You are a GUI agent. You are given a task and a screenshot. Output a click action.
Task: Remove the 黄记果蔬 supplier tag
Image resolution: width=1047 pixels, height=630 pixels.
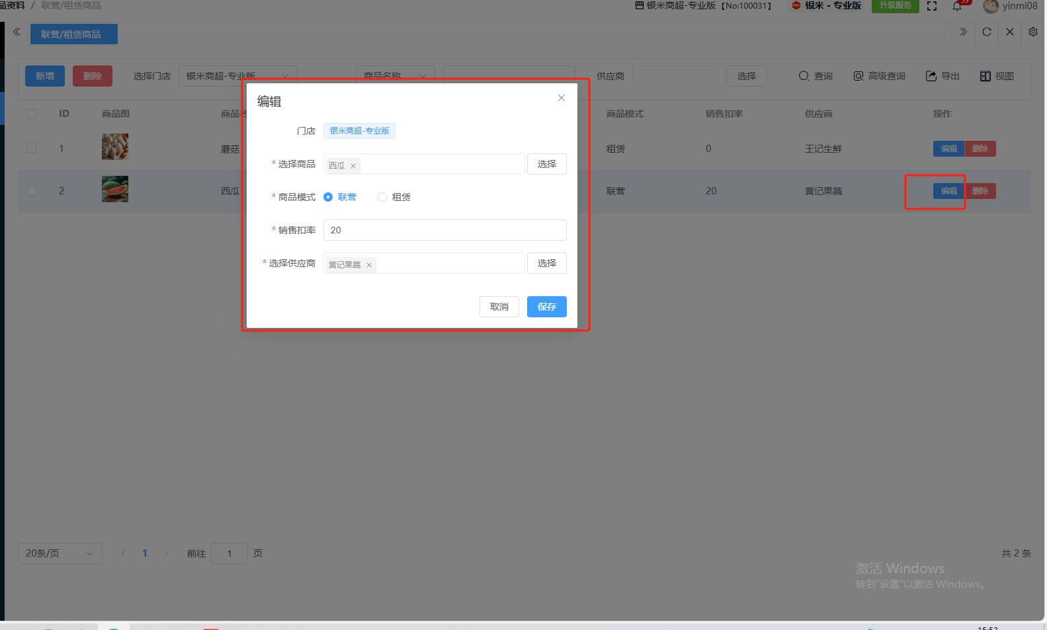(x=369, y=265)
